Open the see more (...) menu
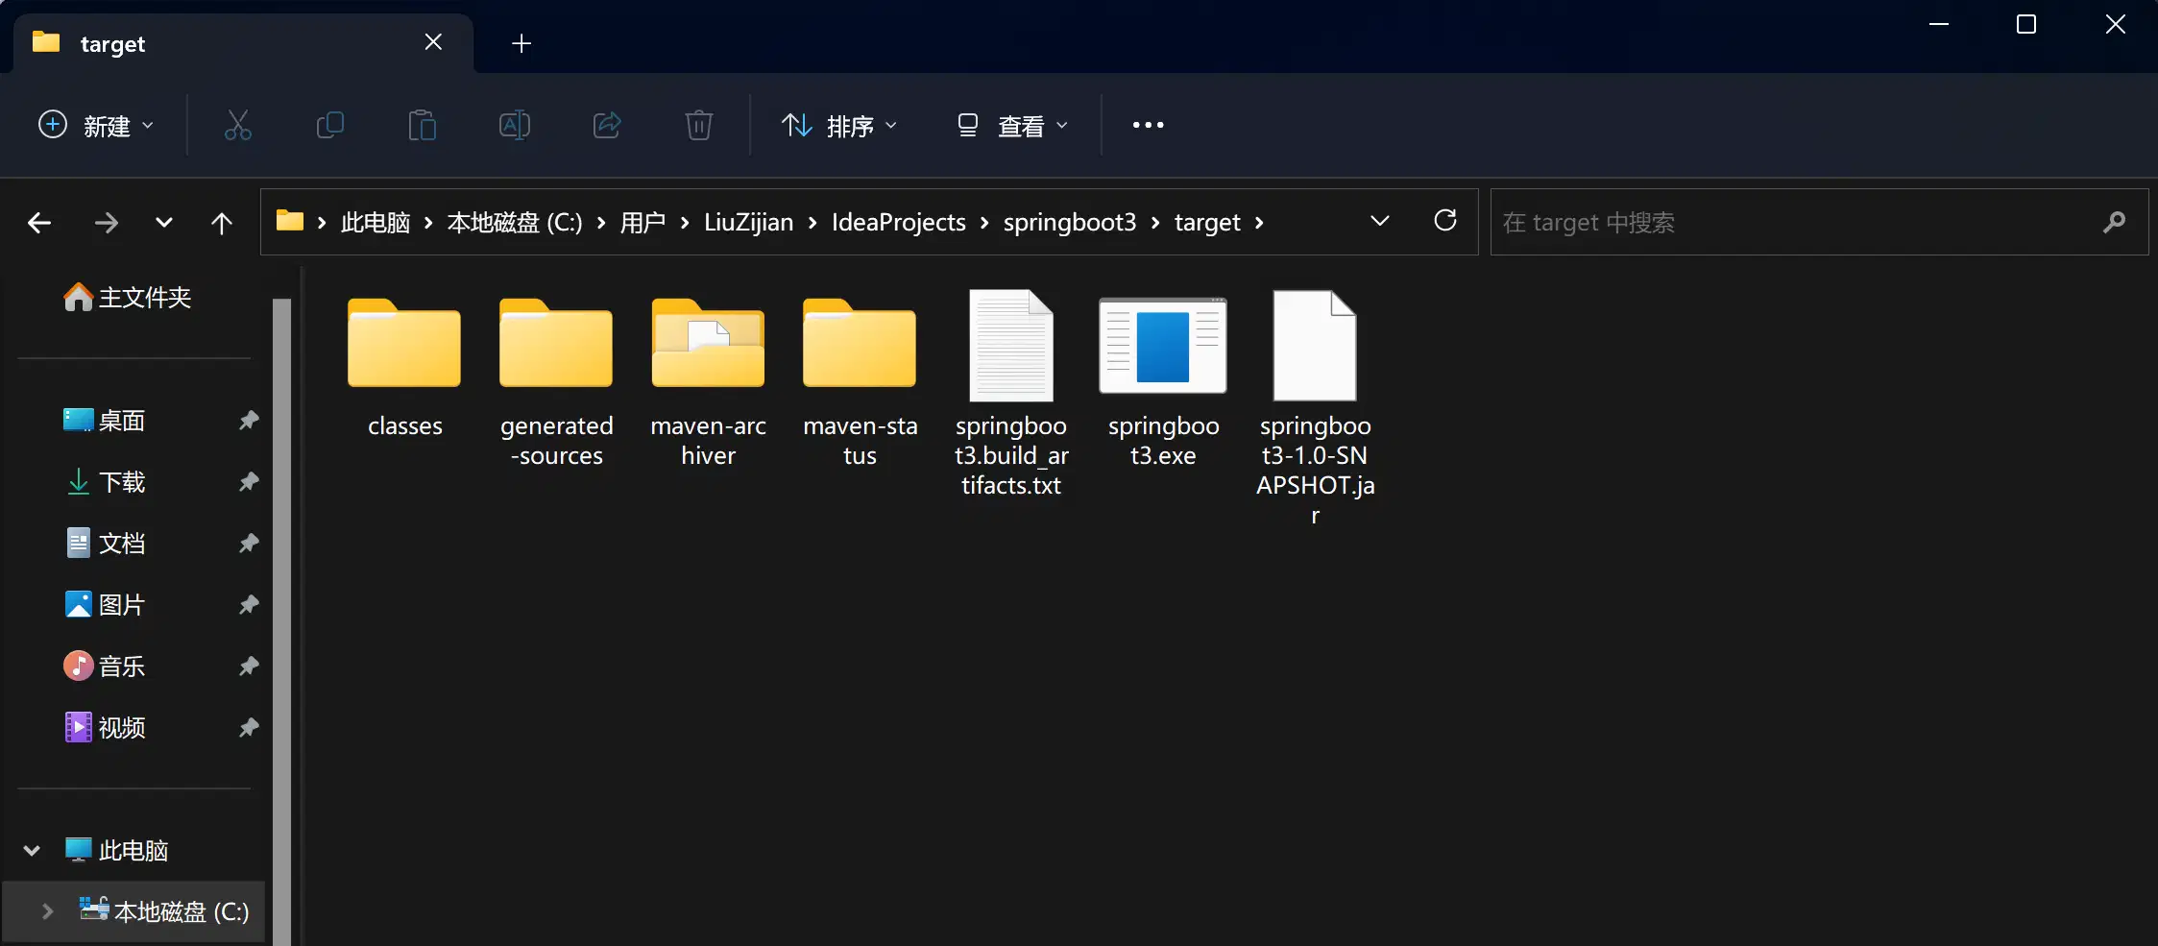The image size is (2158, 946). pos(1147,125)
